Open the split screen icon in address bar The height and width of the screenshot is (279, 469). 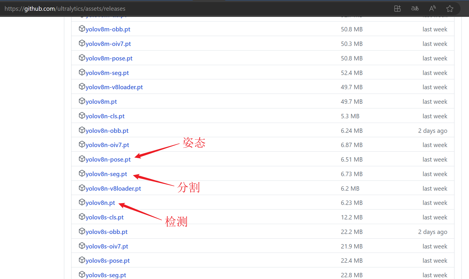[397, 8]
